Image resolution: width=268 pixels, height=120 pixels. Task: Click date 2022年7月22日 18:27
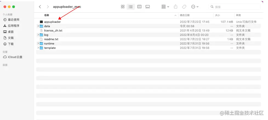[x=195, y=39]
